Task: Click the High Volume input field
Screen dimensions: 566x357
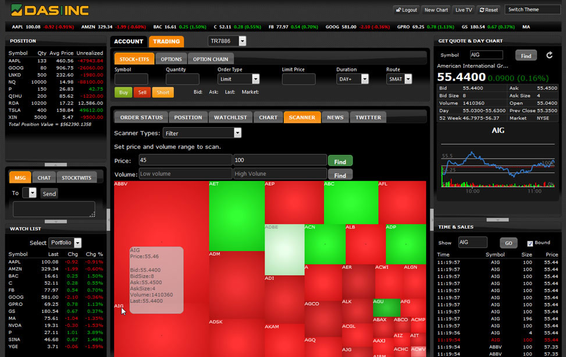Action: [280, 174]
